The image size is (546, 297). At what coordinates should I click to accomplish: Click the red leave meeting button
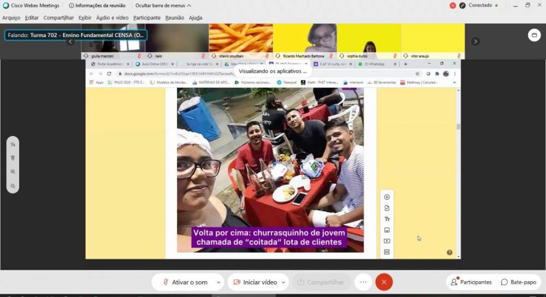[x=384, y=282]
